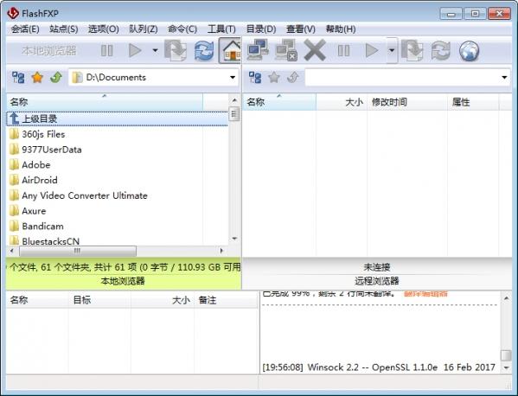Select the Adobe folder
The height and width of the screenshot is (396, 518).
coord(36,165)
